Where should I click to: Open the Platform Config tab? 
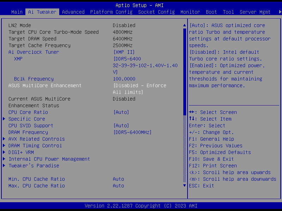click(111, 12)
